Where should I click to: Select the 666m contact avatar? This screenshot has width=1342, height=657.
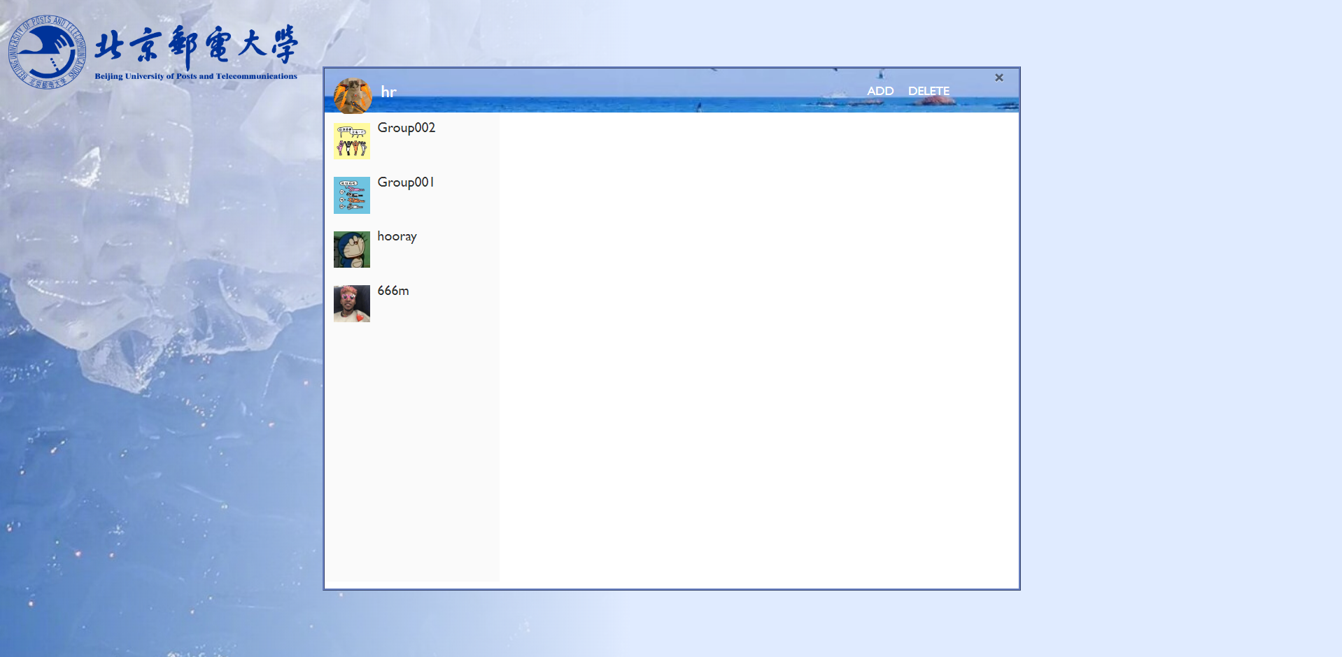(351, 303)
